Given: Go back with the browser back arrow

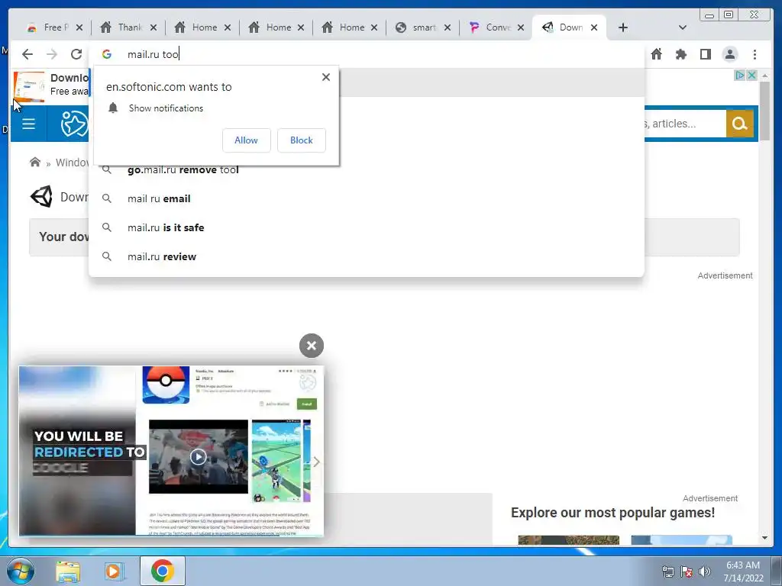Looking at the screenshot, I should (27, 54).
